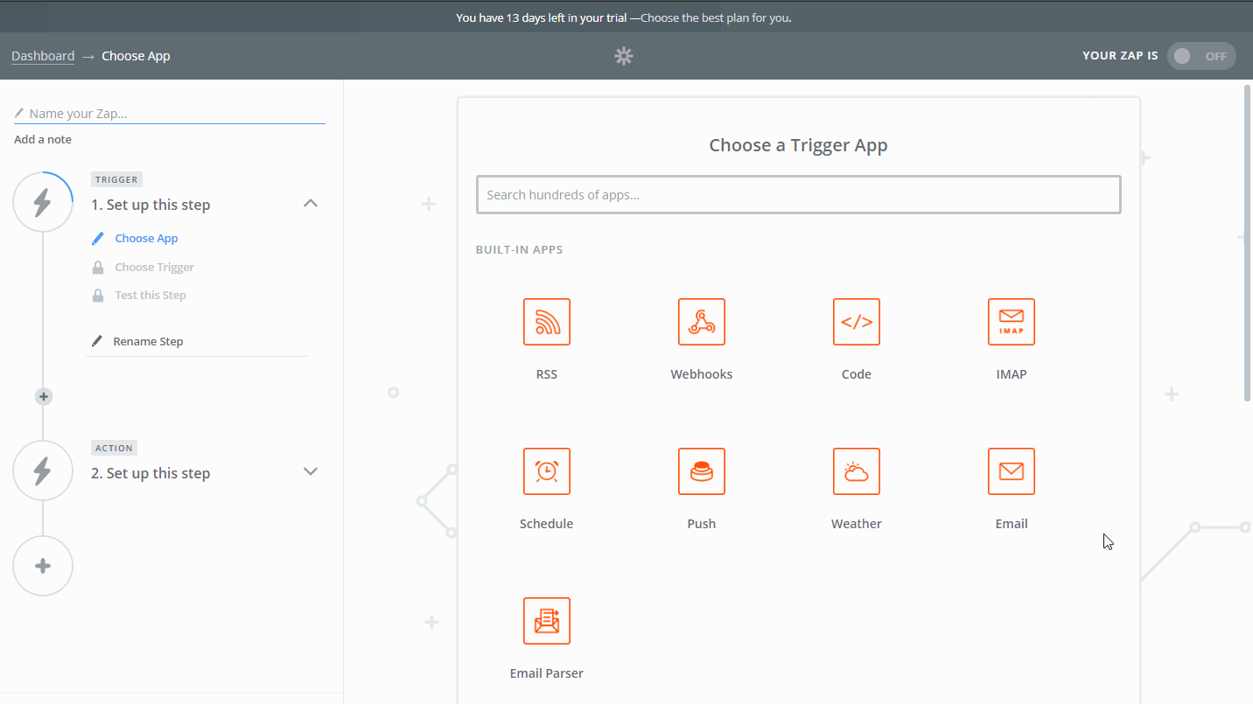Open the Test this Step sidebar item
This screenshot has height=704, width=1253.
tap(150, 295)
